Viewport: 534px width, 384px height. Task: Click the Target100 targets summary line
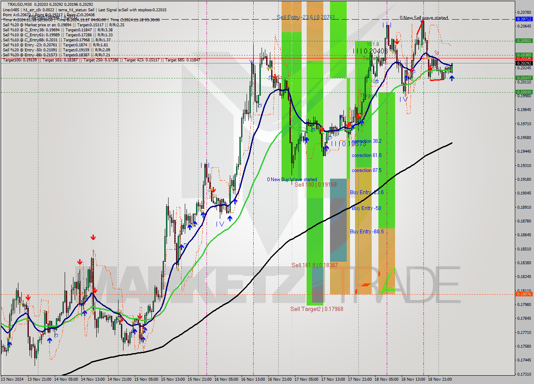101,60
